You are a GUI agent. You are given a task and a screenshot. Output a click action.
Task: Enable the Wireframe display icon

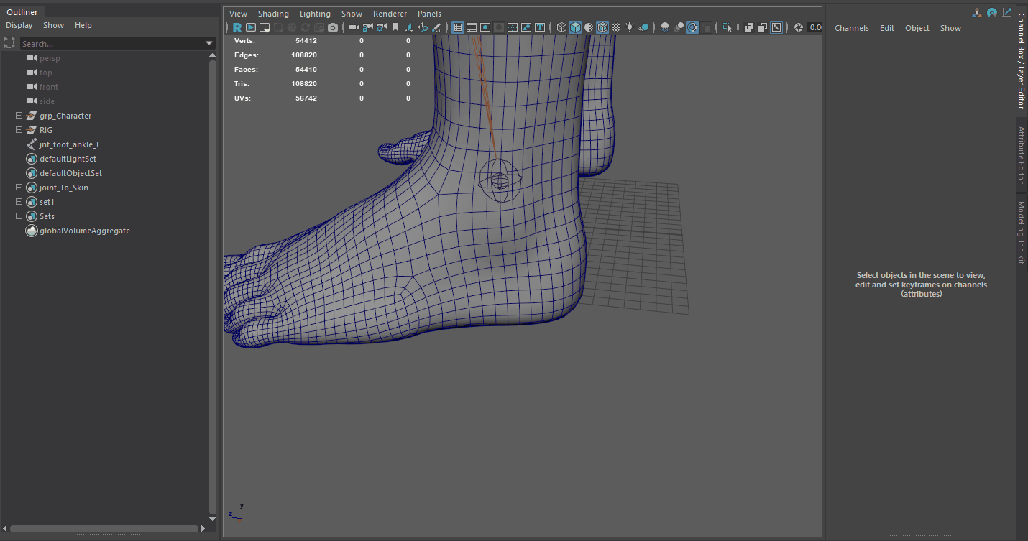(561, 27)
